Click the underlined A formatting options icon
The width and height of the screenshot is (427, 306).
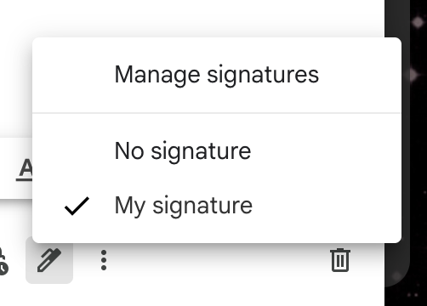coord(25,169)
